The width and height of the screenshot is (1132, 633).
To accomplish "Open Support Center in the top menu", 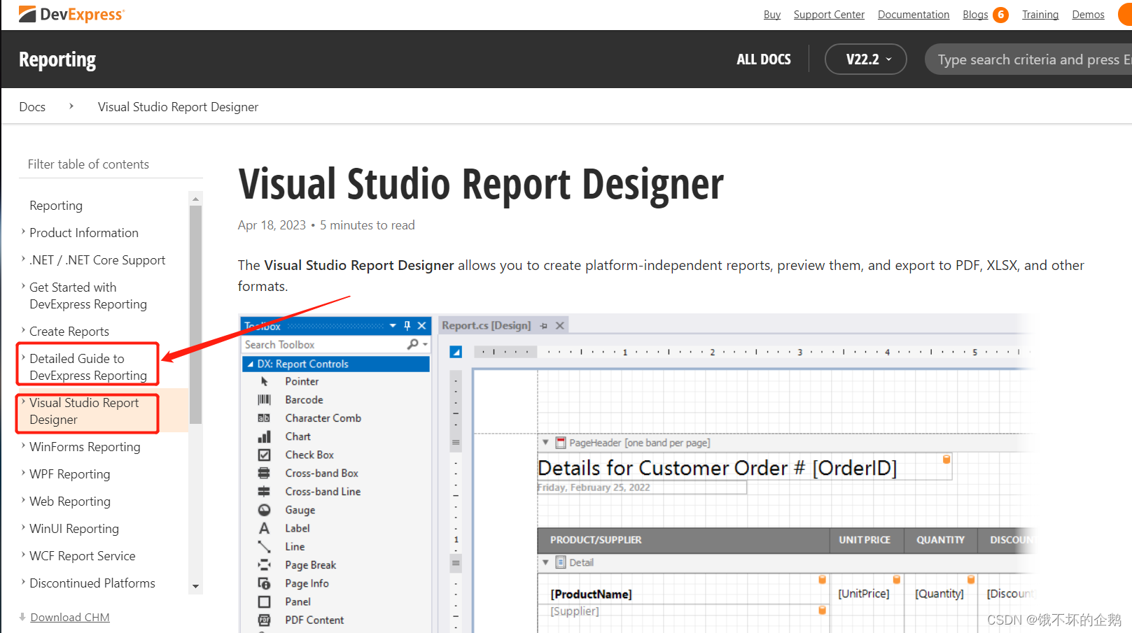I will pyautogui.click(x=829, y=15).
